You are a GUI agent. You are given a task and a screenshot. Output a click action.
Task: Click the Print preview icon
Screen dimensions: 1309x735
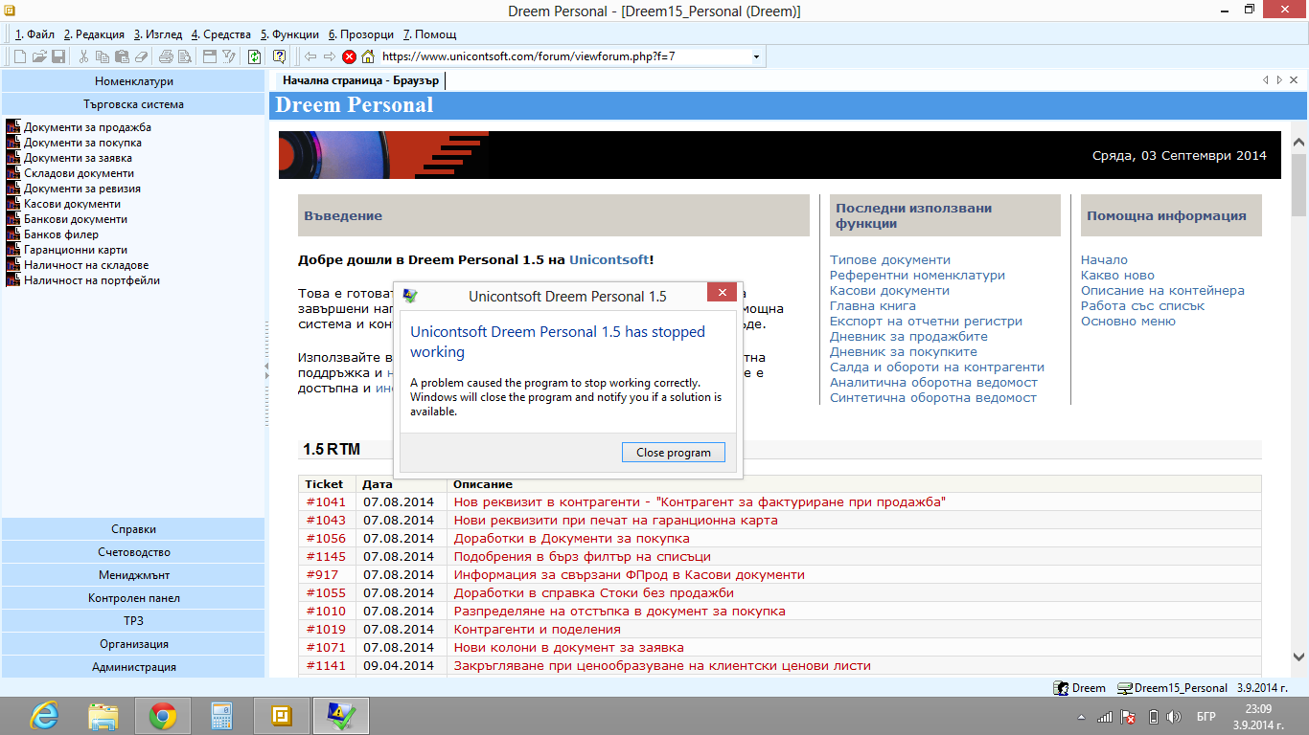[x=184, y=56]
